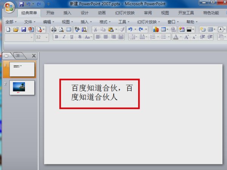Viewport: 227px width, 170px height.
Task: Click the increase indent level icon
Action: (x=210, y=37)
